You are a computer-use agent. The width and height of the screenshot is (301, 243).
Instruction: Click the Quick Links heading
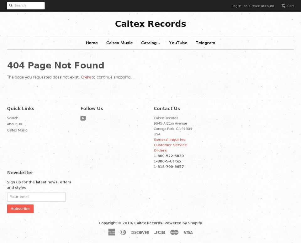click(21, 108)
